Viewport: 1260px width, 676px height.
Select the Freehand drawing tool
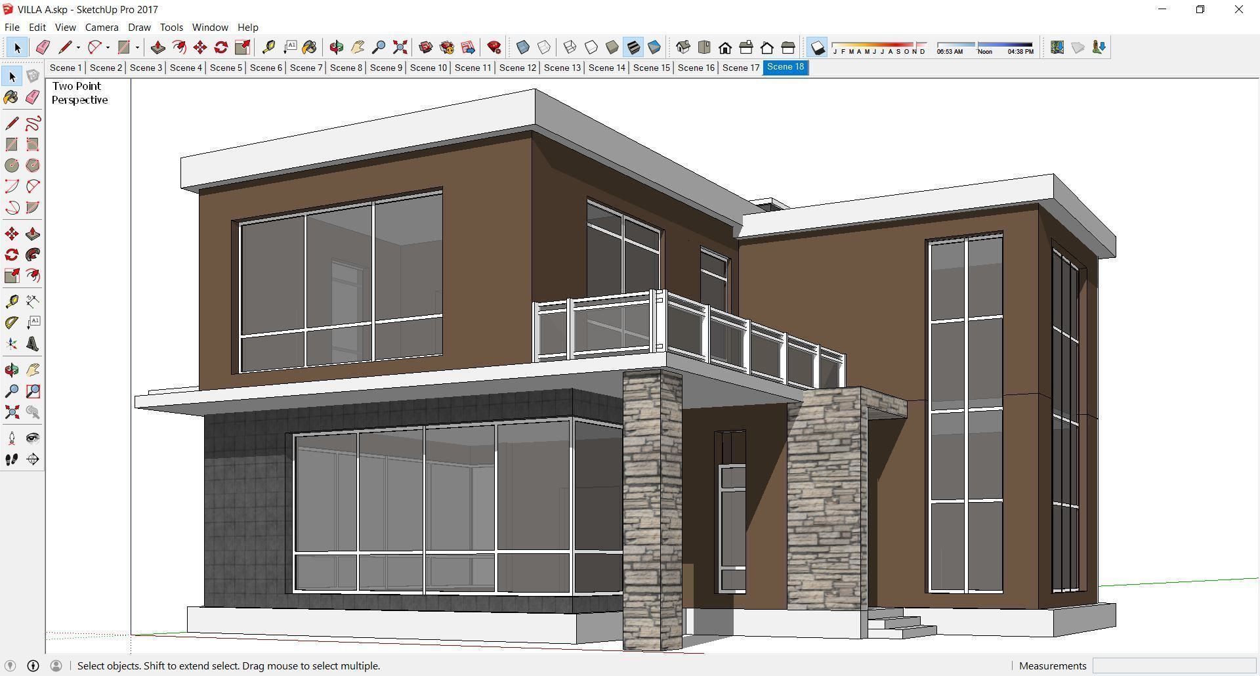pyautogui.click(x=33, y=123)
